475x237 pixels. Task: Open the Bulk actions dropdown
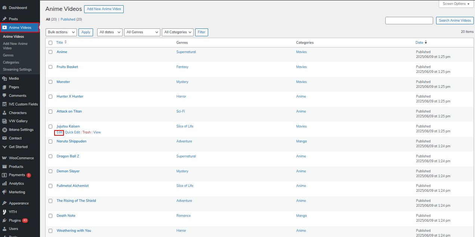(61, 32)
